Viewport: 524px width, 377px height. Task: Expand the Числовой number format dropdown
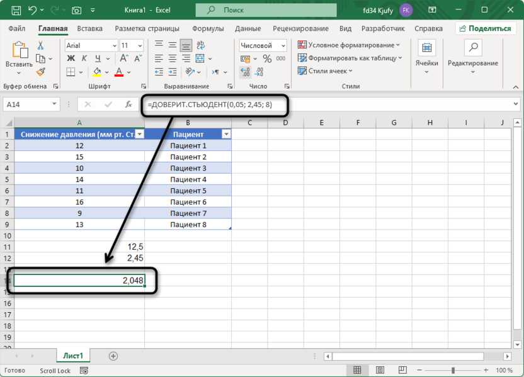point(283,46)
